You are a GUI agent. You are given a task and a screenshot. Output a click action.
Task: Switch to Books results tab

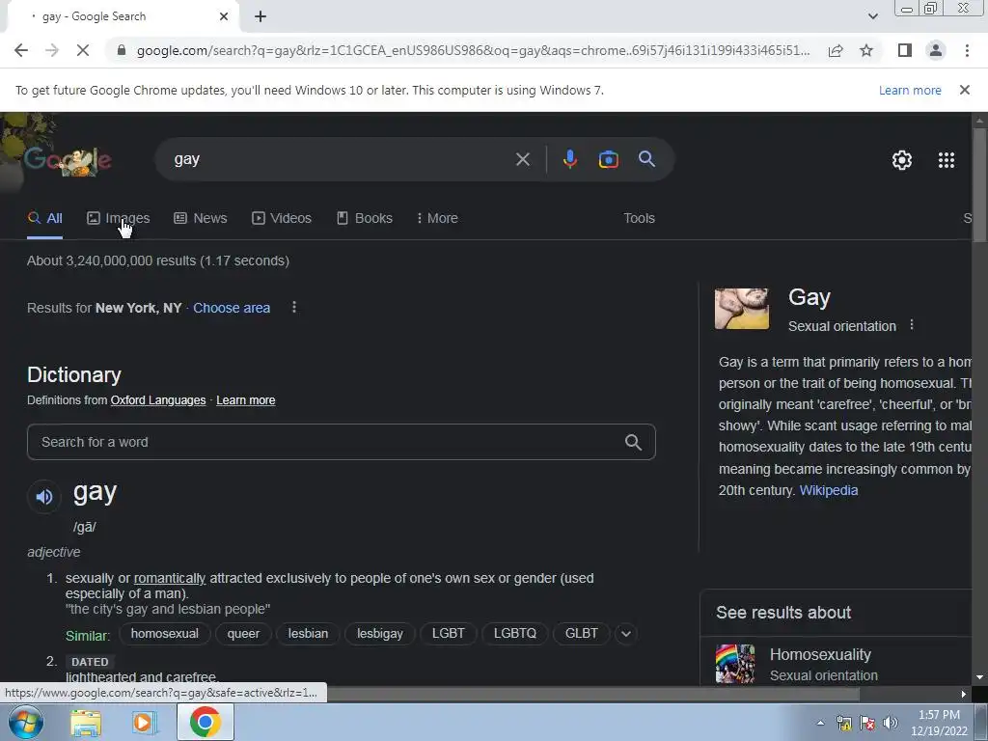point(364,218)
